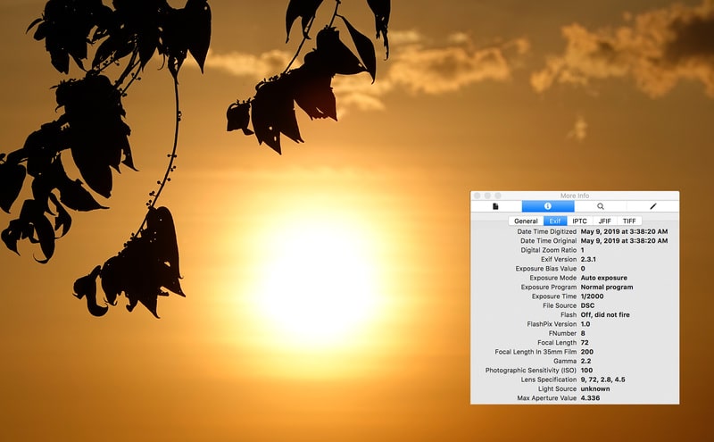Open the pencil annotations icon tab
The image size is (714, 442).
(x=653, y=206)
